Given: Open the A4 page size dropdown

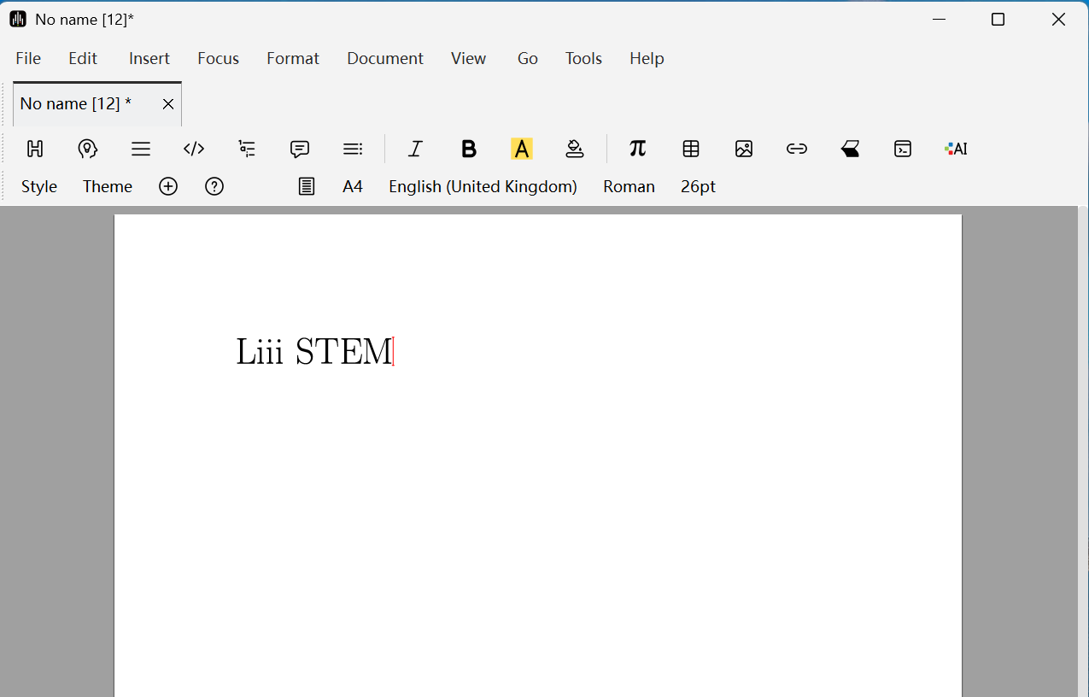Looking at the screenshot, I should pyautogui.click(x=353, y=186).
